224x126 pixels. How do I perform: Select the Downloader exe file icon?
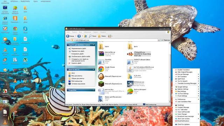click(x=130, y=76)
